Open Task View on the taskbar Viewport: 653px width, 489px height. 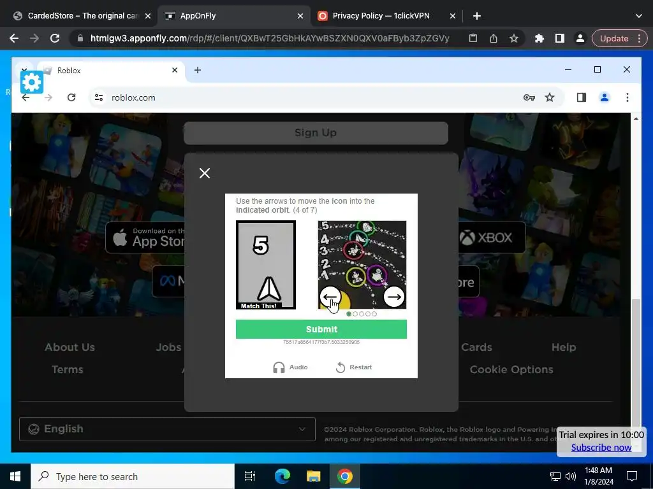point(250,476)
